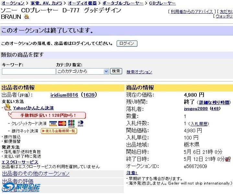Viewport: 233px width, 194px height.
Task: Open the ポータブルプレーヤー breadcrumb link
Action: pos(123,3)
